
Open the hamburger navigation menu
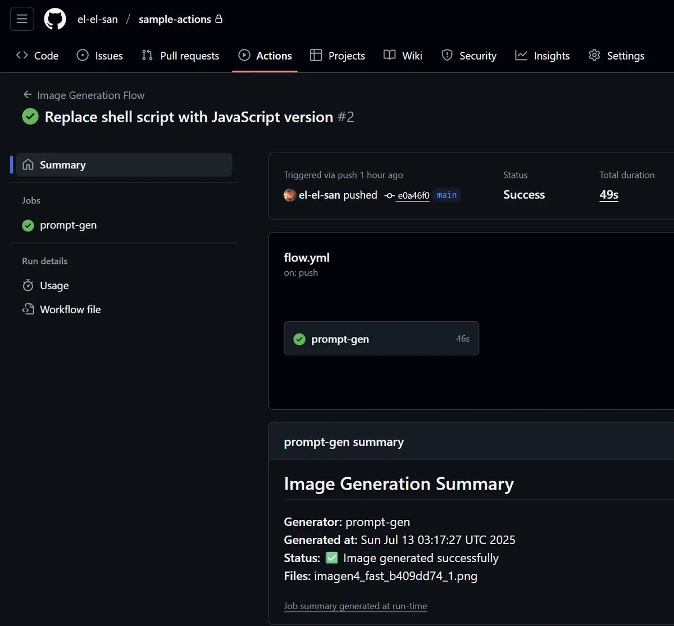pyautogui.click(x=22, y=19)
